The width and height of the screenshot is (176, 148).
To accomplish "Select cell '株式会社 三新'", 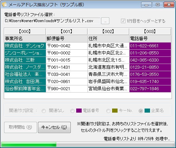I will coord(25,60).
